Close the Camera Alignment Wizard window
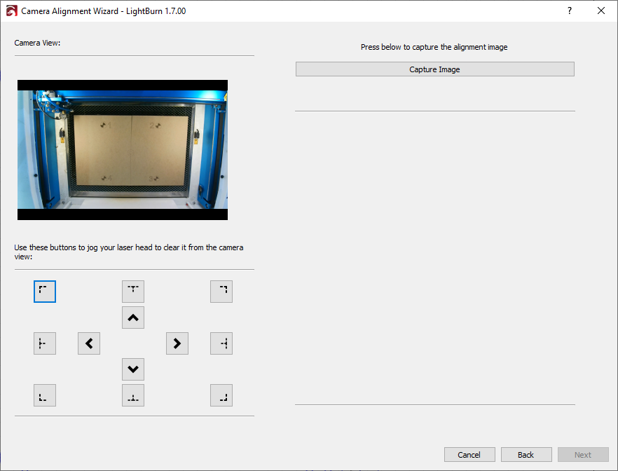 (601, 11)
